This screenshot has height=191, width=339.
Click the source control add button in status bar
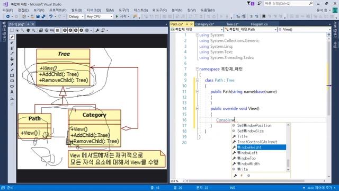pyautogui.click(x=319, y=188)
